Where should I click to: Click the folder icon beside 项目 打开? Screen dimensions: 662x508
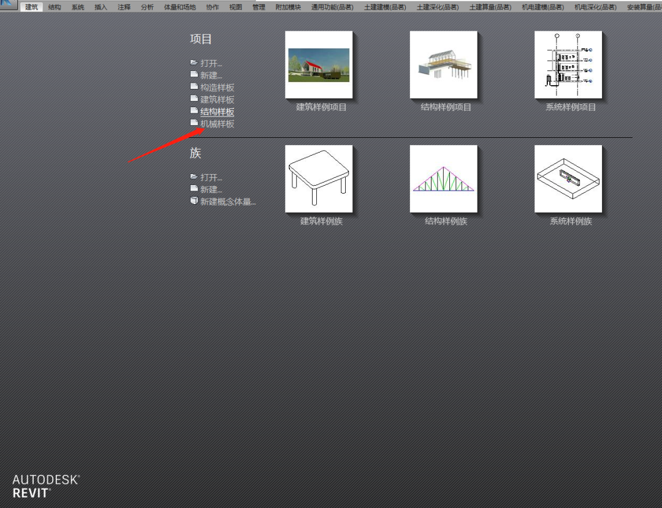coord(194,63)
